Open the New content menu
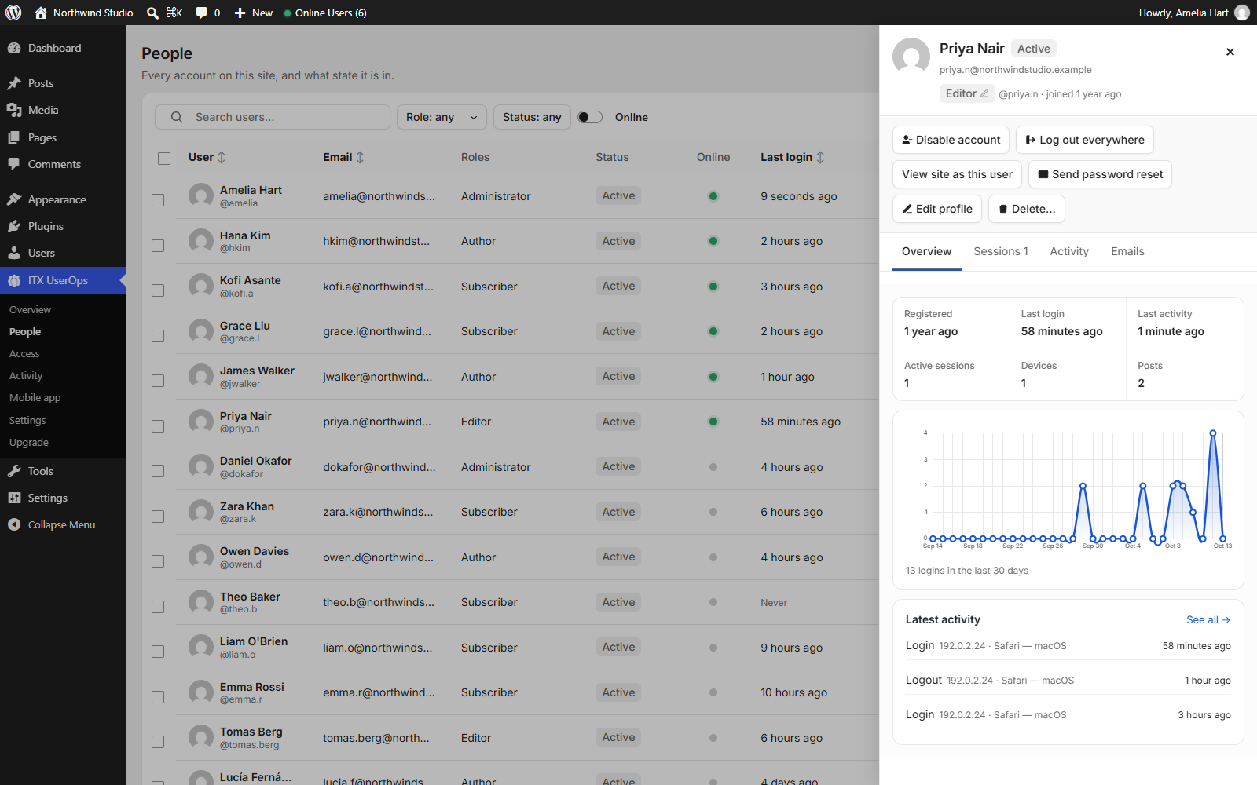Viewport: 1257px width, 785px height. [254, 13]
